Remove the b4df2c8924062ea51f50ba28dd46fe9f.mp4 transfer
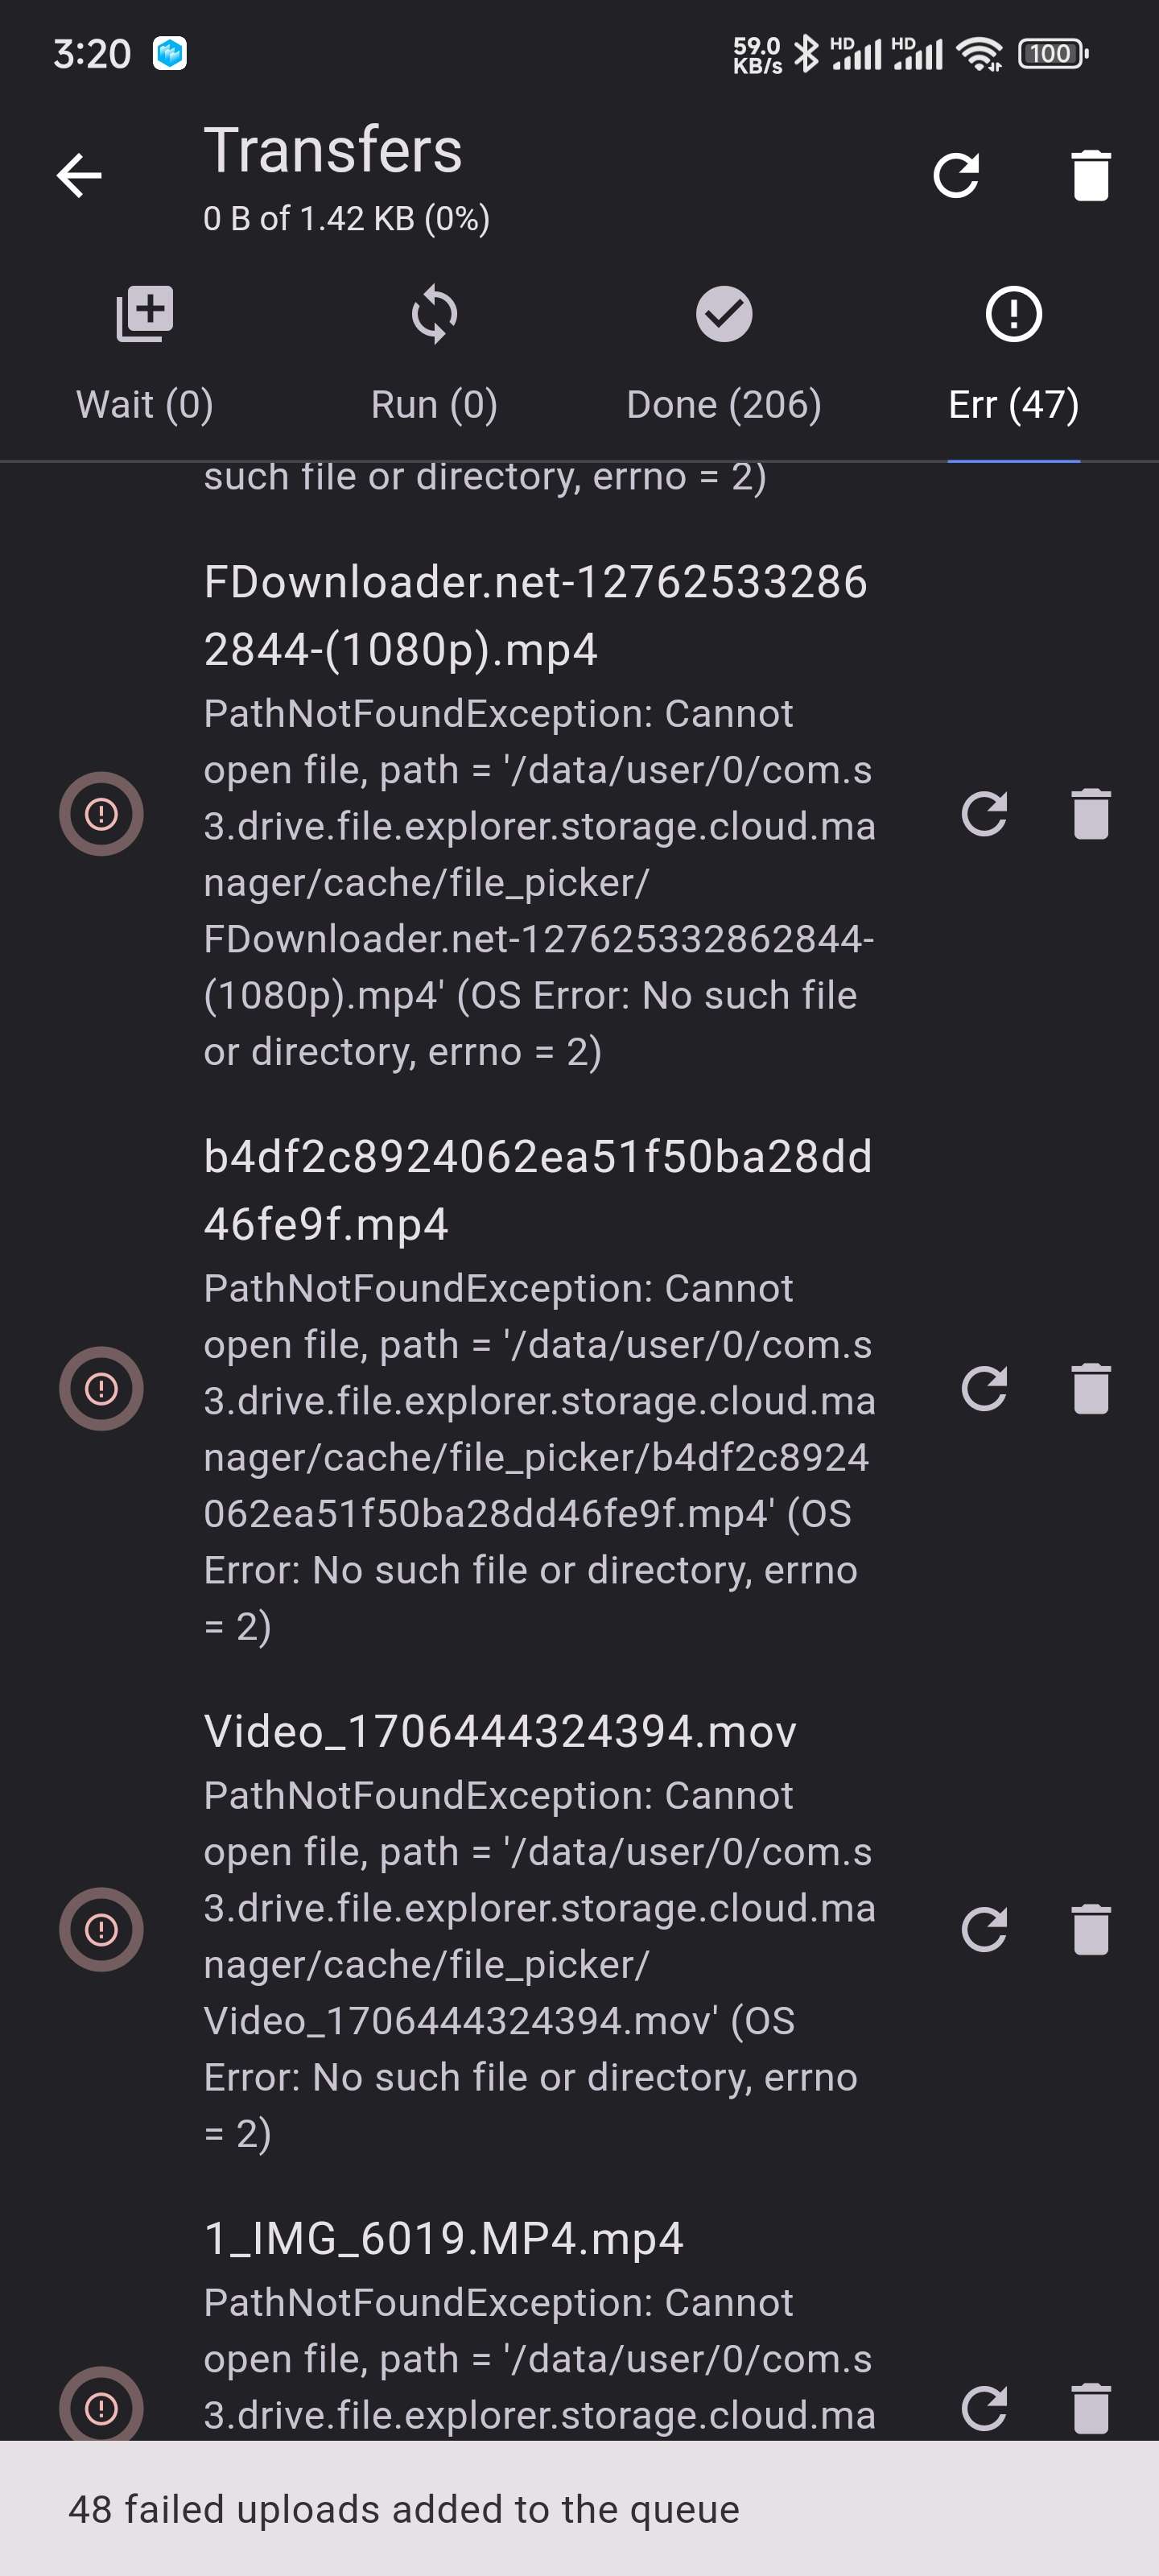Screen dimensions: 1159x2576 [1090, 1389]
